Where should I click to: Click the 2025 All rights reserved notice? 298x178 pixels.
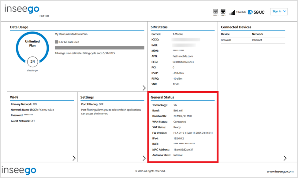[x=150, y=171]
